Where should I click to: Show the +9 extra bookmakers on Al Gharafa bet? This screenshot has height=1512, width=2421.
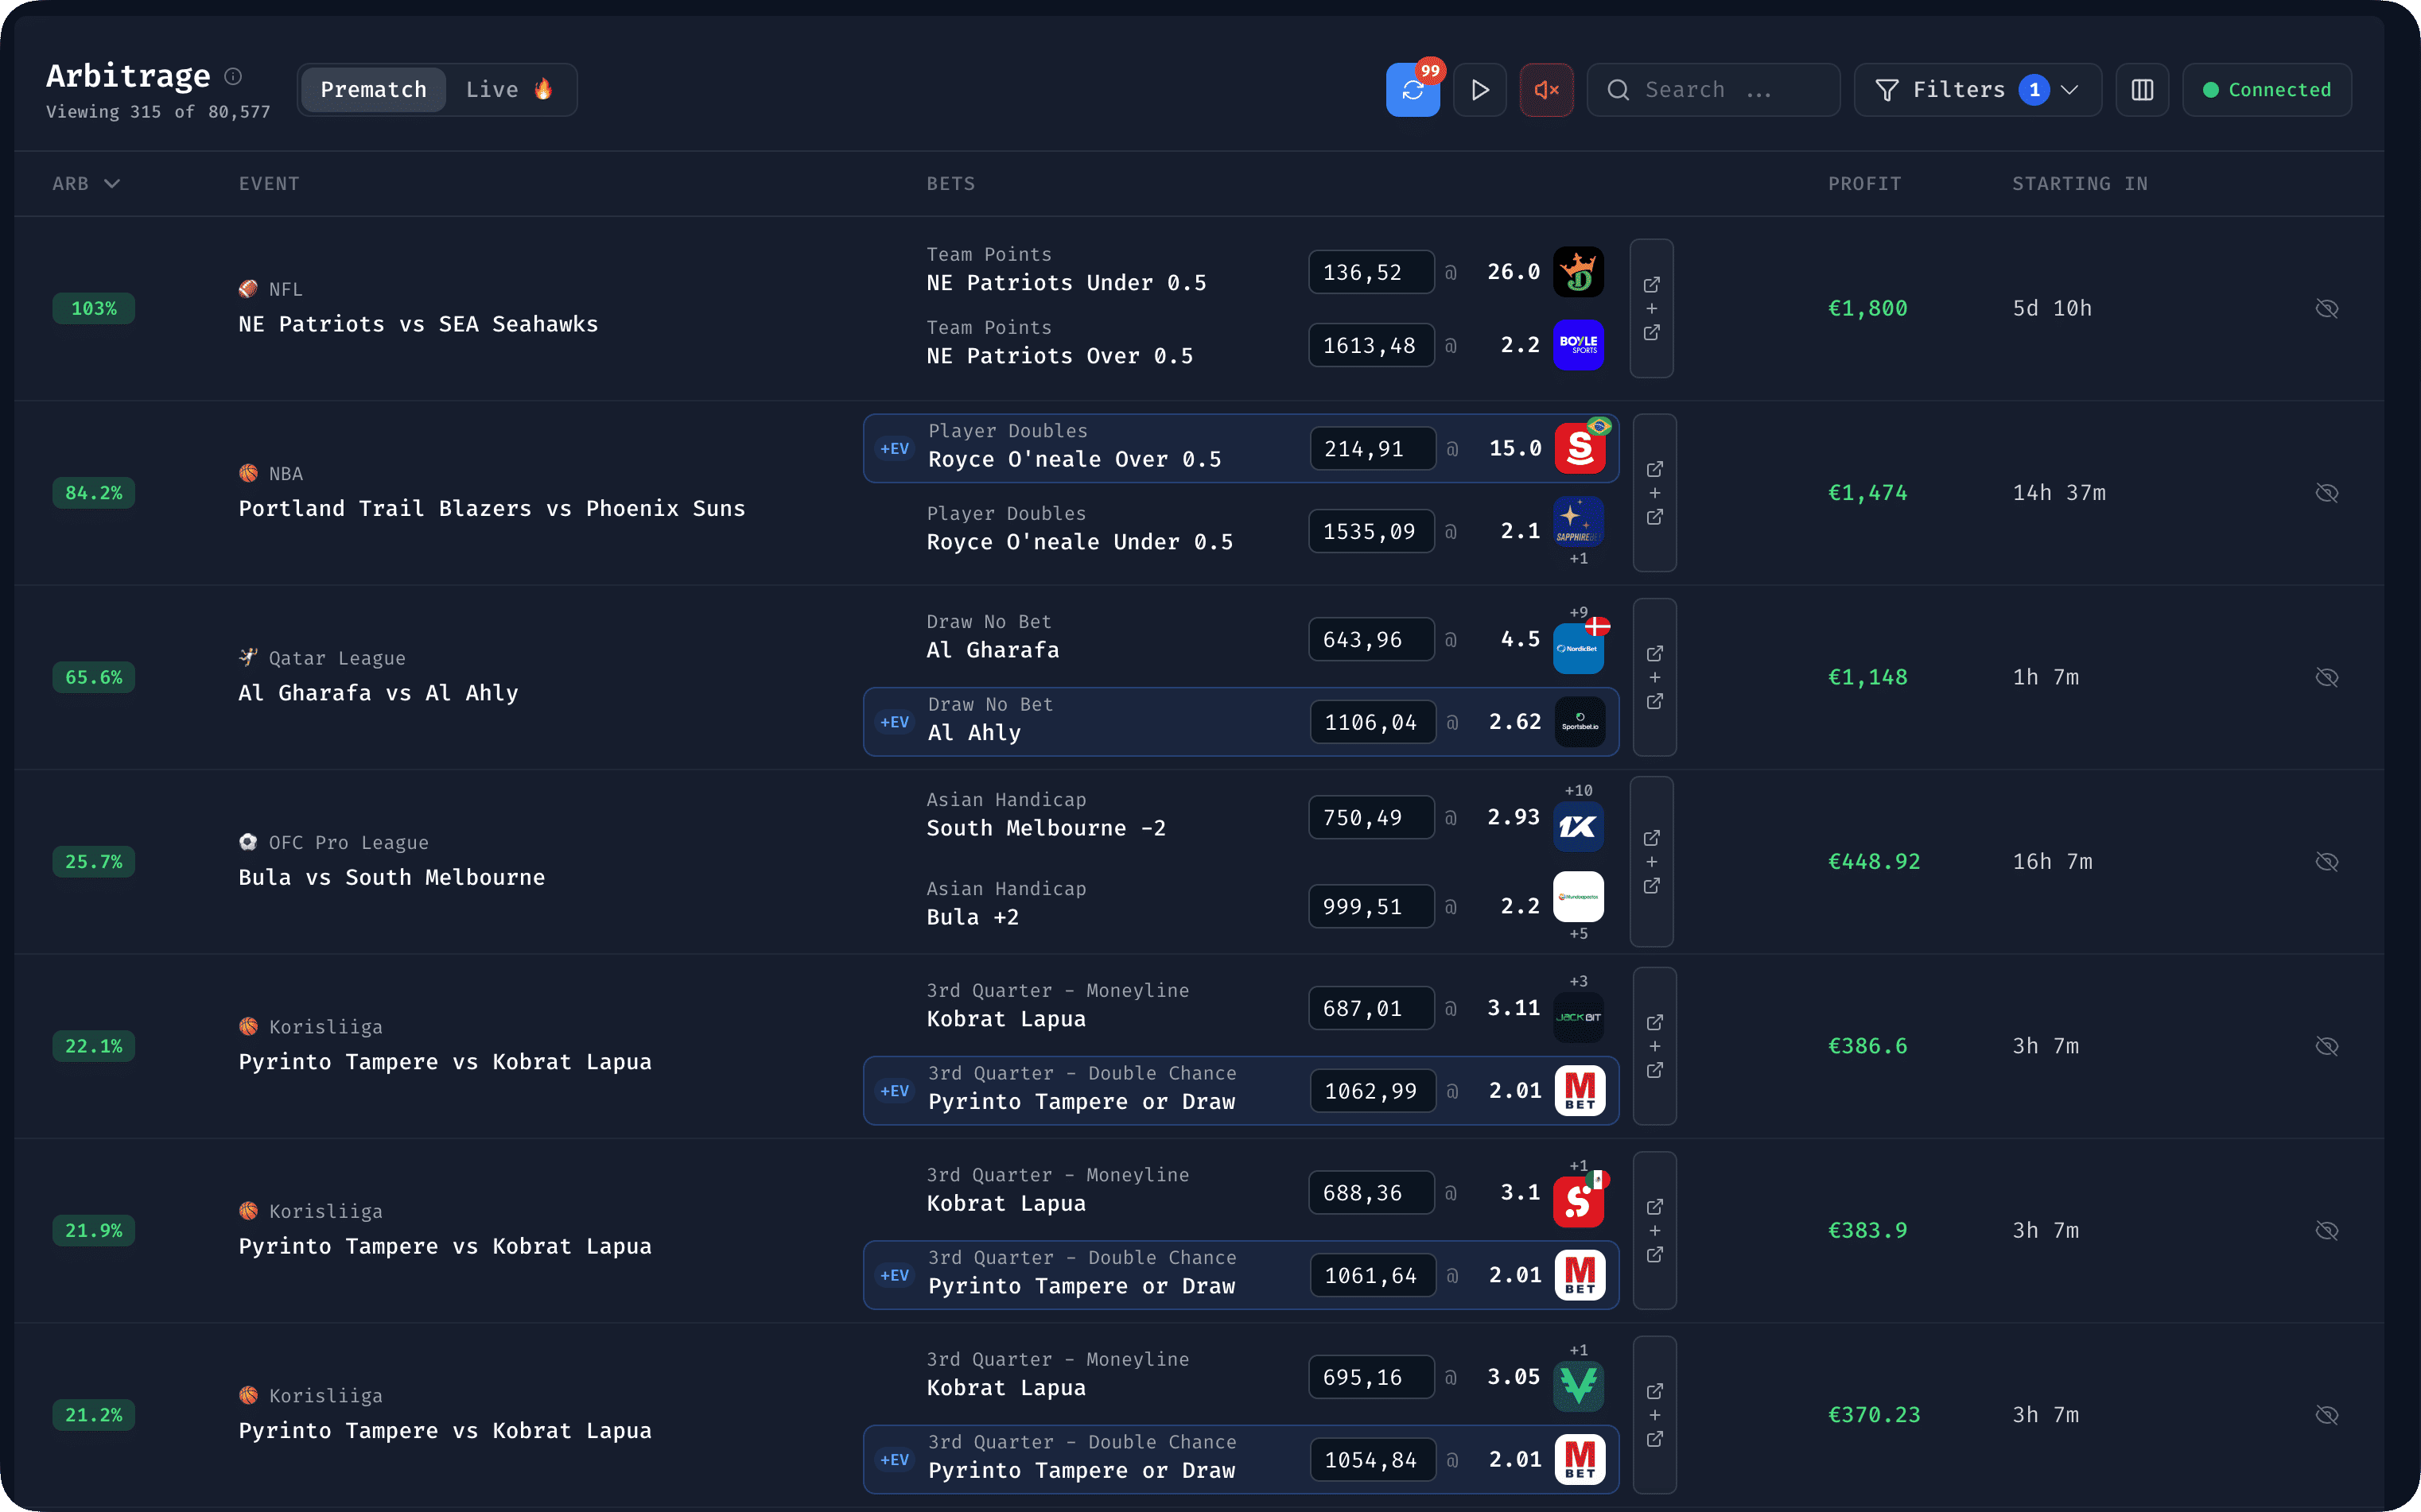click(x=1579, y=611)
